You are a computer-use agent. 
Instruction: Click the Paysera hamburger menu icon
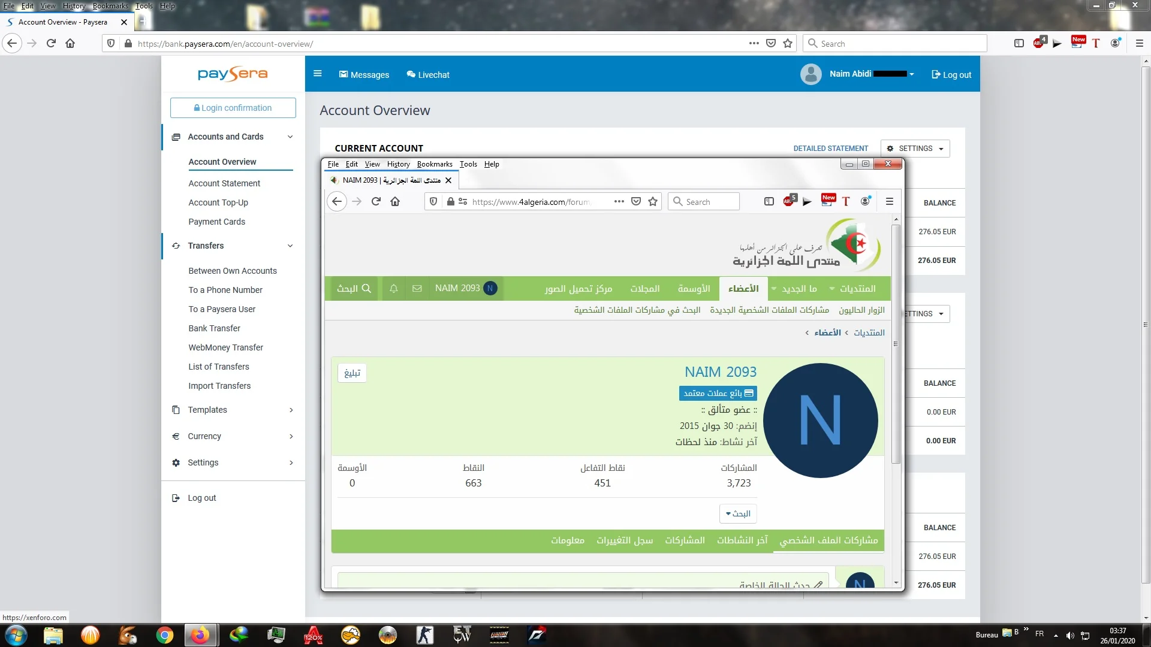[x=318, y=74]
